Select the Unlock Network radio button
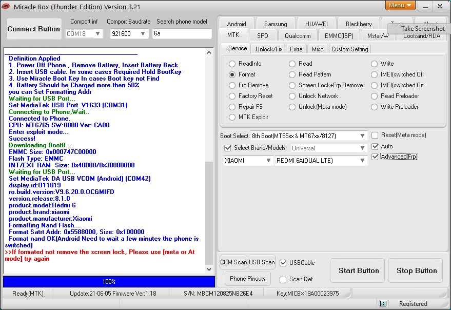This screenshot has width=451, height=310. pyautogui.click(x=292, y=96)
